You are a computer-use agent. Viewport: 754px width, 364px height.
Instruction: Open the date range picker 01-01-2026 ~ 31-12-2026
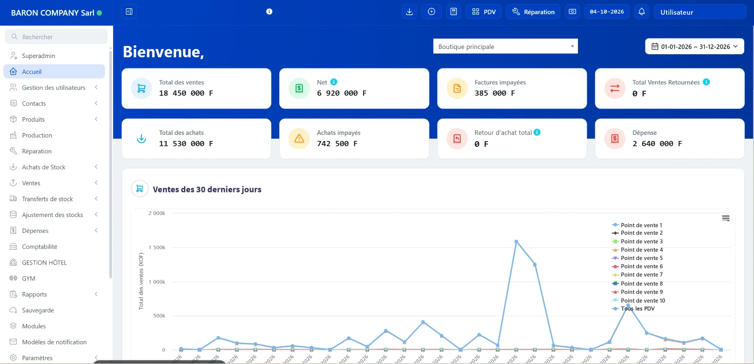[x=694, y=46]
